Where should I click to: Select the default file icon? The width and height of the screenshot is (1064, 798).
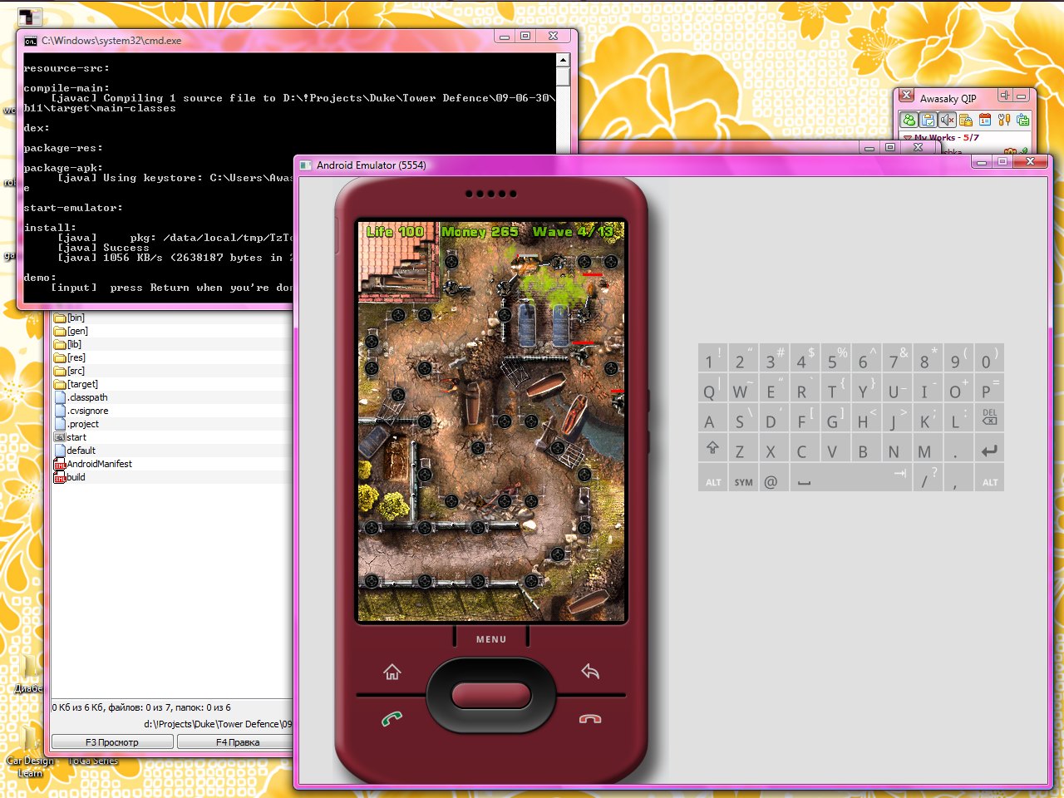click(60, 451)
